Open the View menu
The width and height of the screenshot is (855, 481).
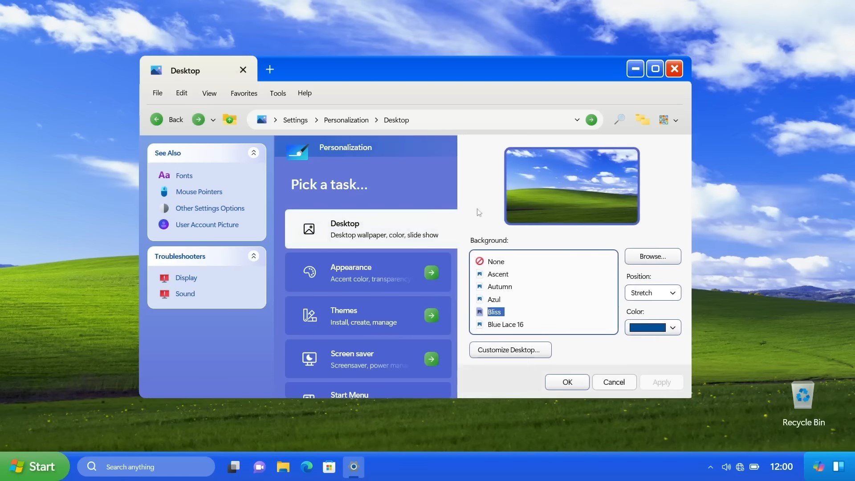[209, 93]
